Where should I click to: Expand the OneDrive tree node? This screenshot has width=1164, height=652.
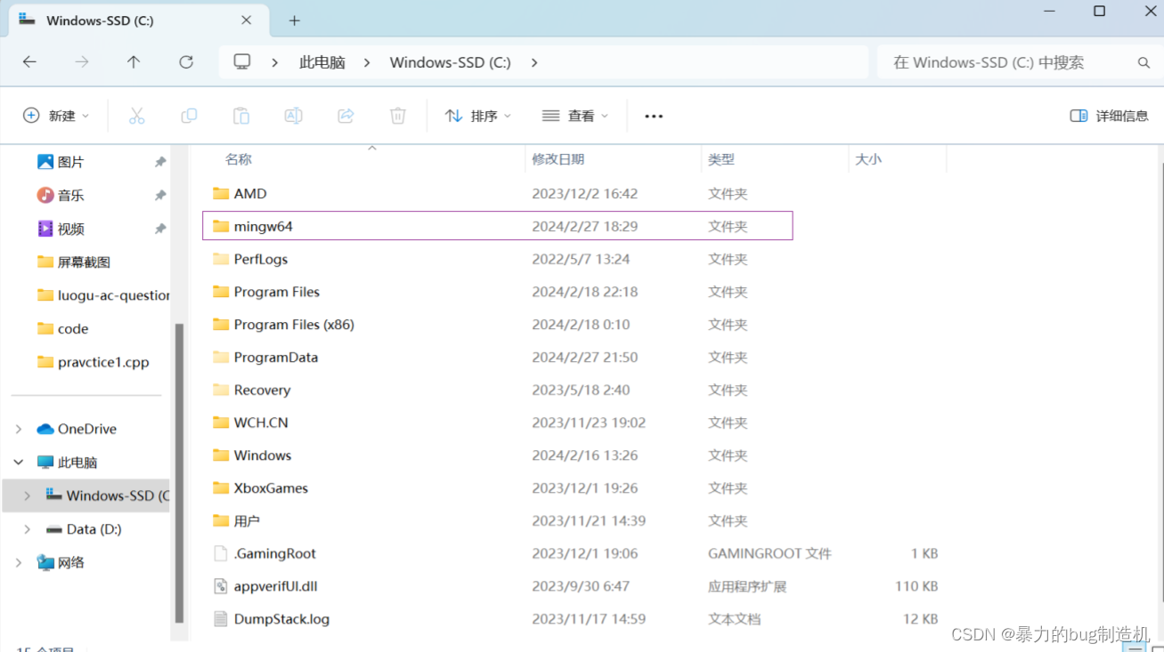click(19, 429)
